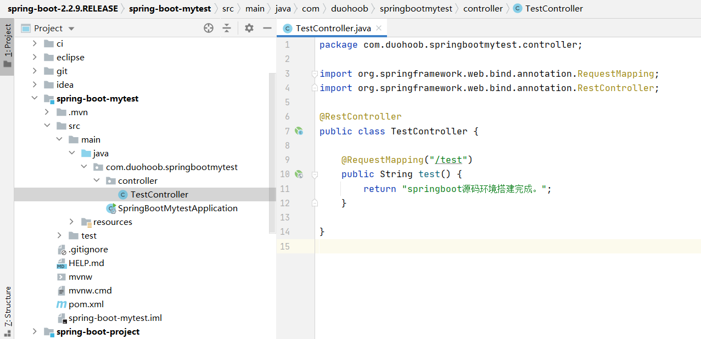This screenshot has width=701, height=339.
Task: Click the "/test" mapping link
Action: [449, 160]
